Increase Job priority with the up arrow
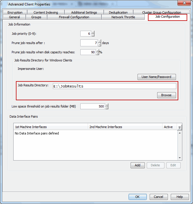The width and height of the screenshot is (193, 204). (x=93, y=32)
